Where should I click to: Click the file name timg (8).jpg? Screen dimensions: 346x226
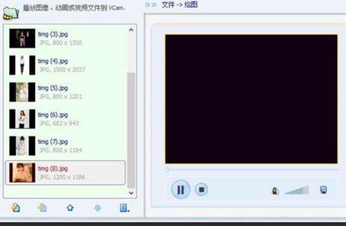point(53,169)
